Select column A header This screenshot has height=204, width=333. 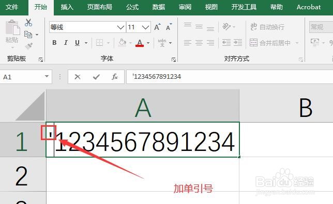pos(143,106)
